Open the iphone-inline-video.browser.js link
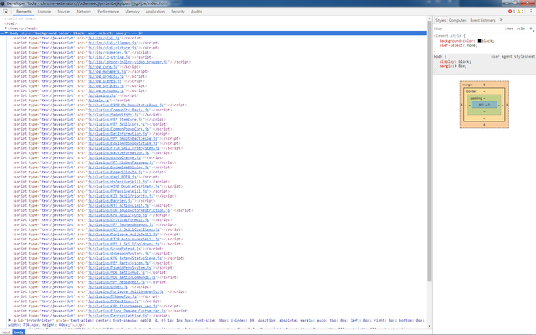The width and height of the screenshot is (536, 335). pyautogui.click(x=128, y=62)
